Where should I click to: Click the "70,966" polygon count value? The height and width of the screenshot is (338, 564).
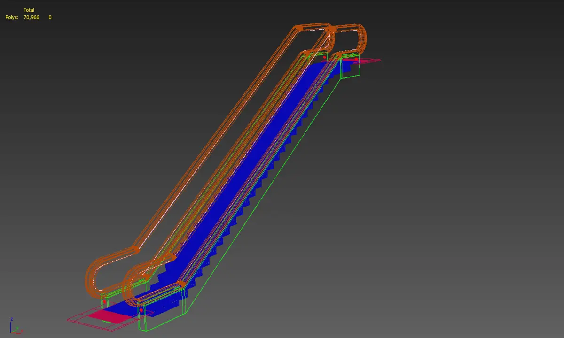31,17
